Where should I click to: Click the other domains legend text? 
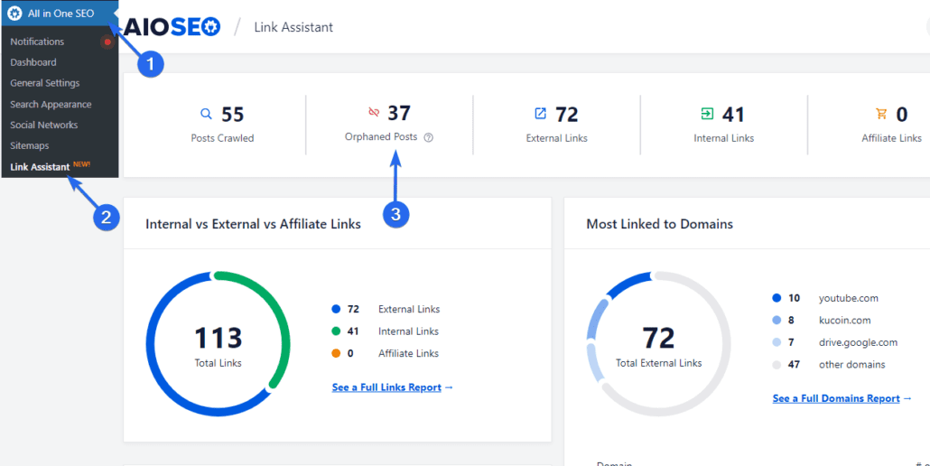click(851, 365)
